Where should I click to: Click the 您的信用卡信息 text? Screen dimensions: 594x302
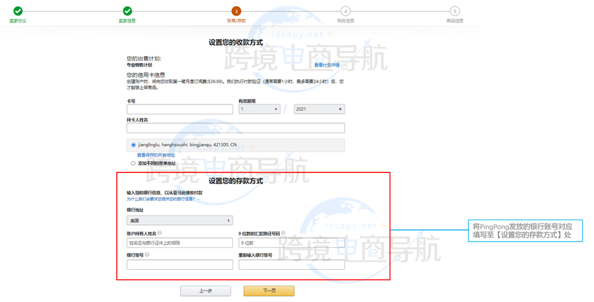click(x=146, y=75)
